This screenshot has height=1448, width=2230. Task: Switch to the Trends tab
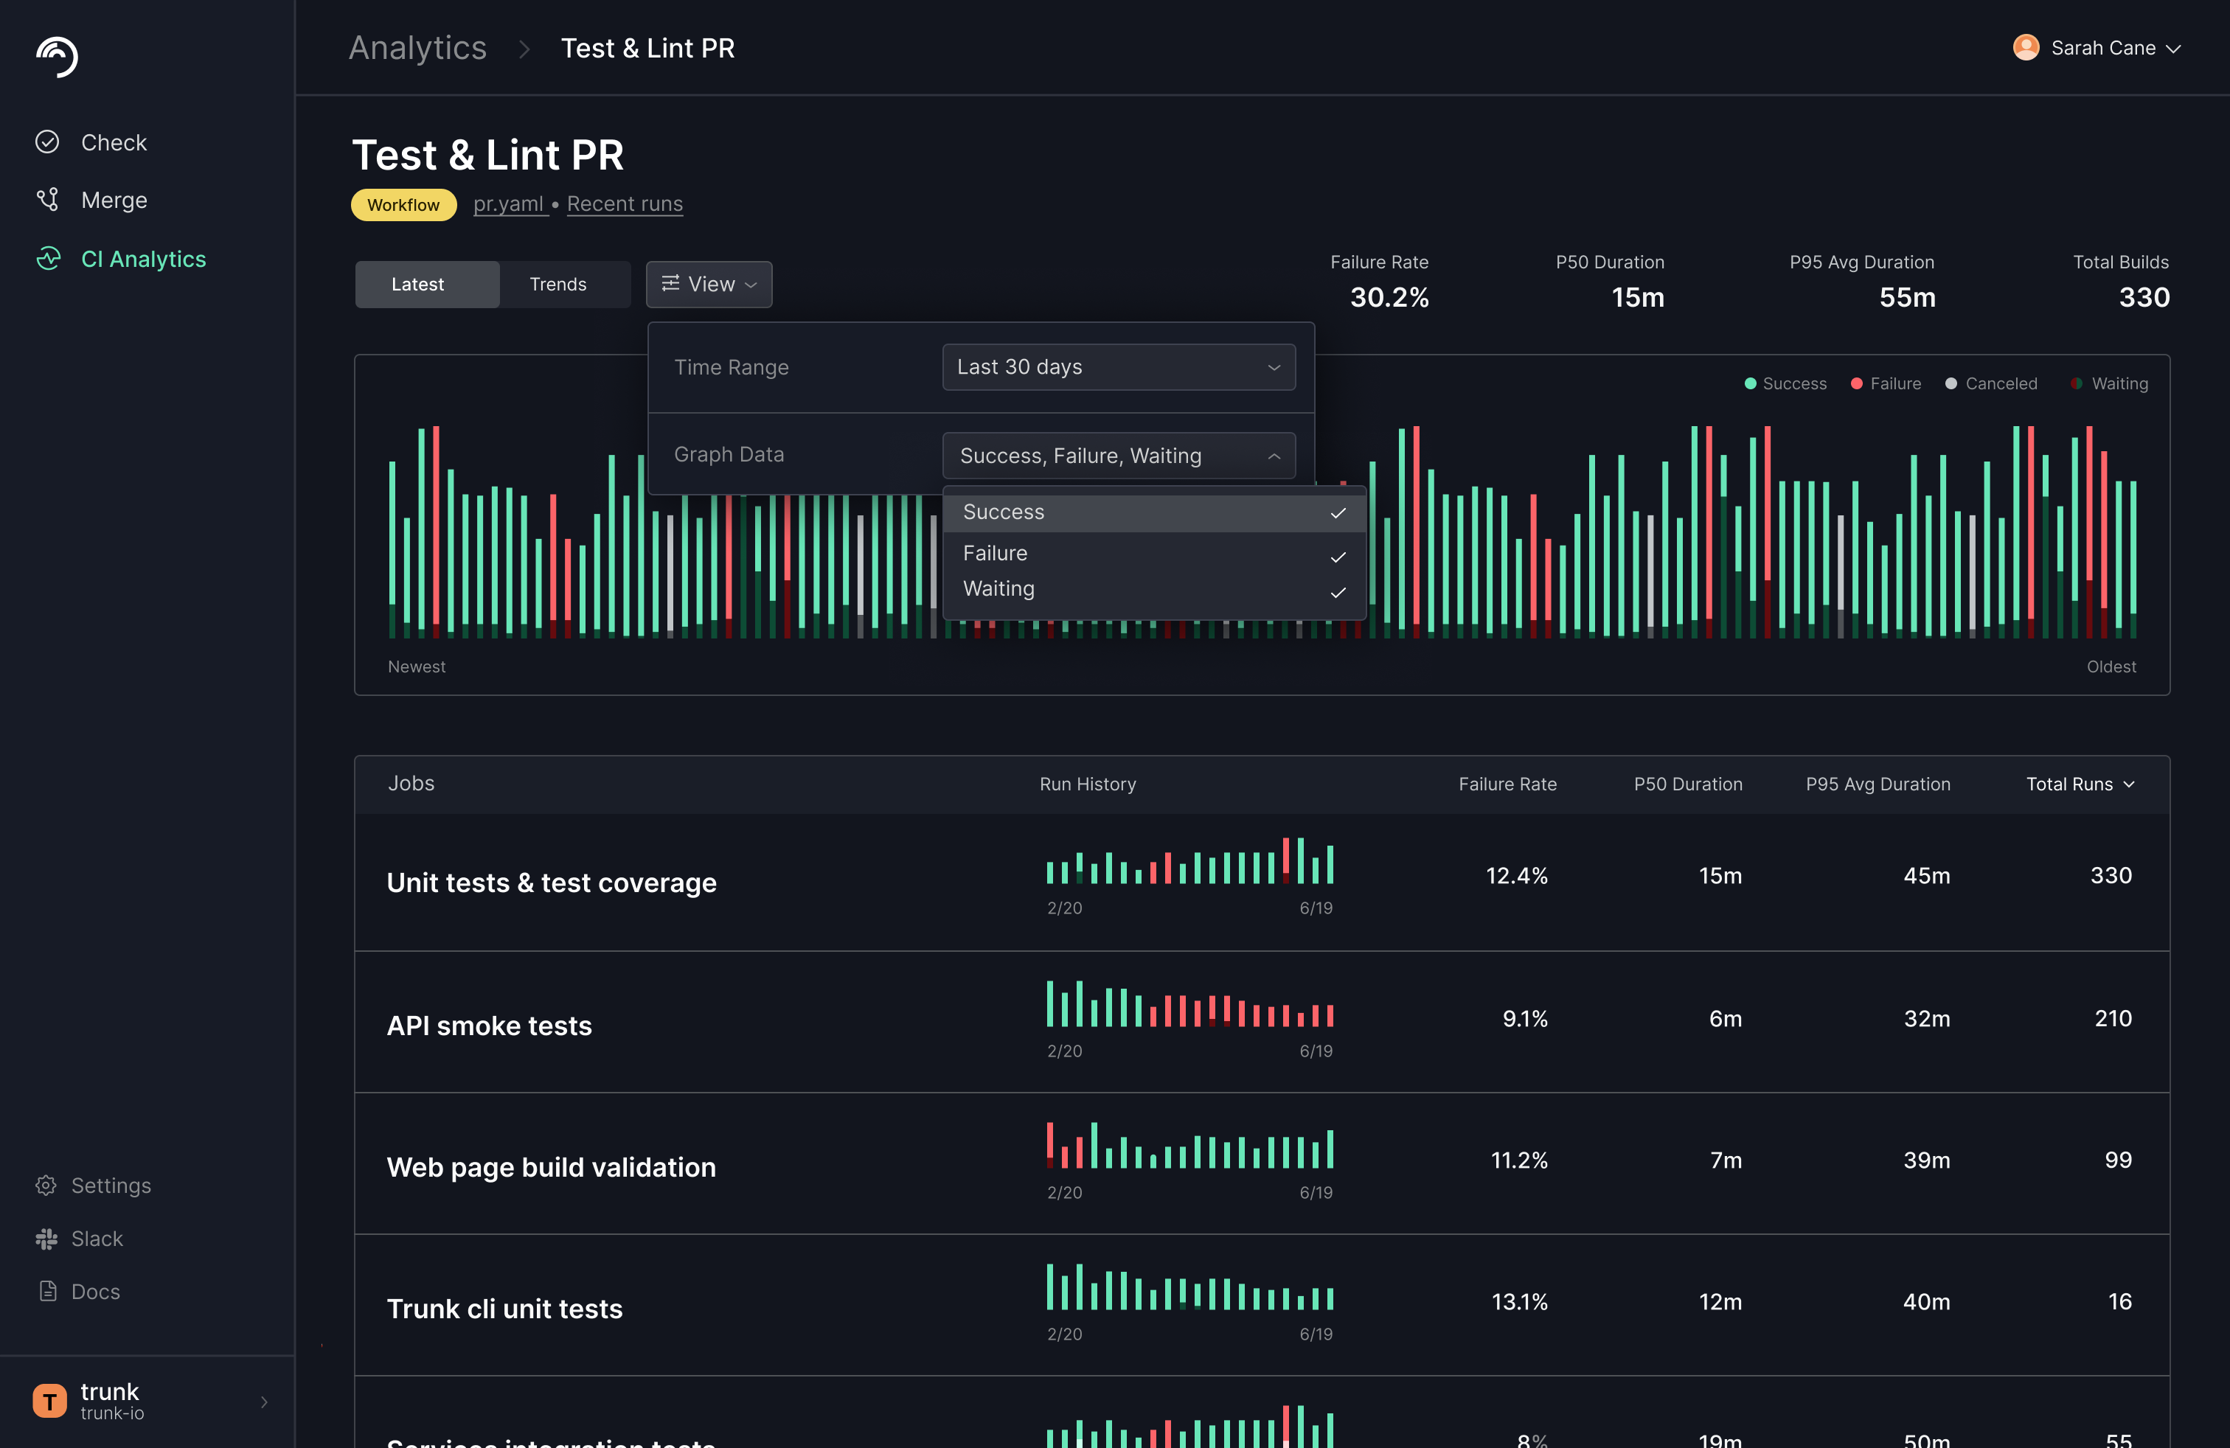[557, 285]
